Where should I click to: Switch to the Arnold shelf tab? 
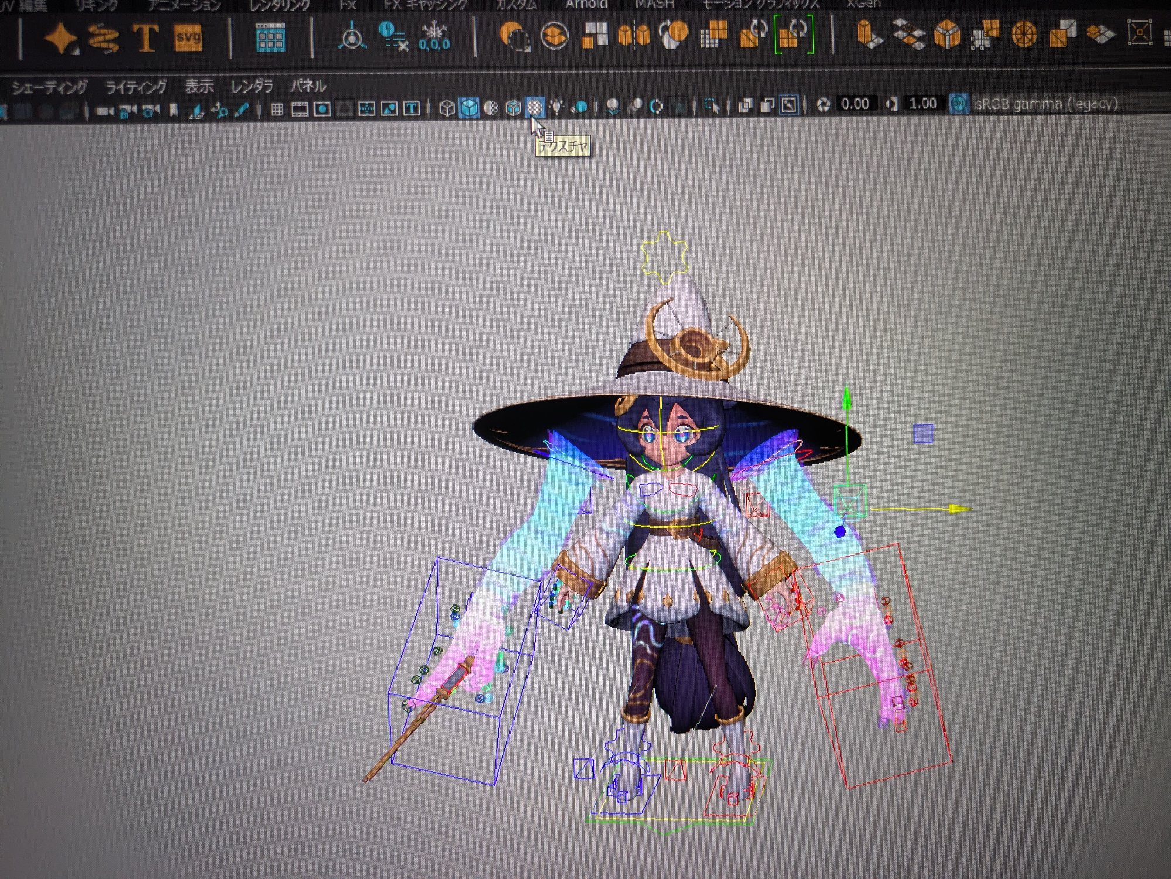tap(585, 5)
